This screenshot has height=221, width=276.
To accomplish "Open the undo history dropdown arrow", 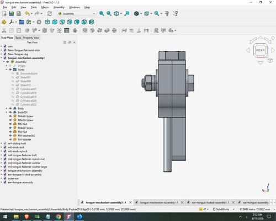I will pos(31,14).
